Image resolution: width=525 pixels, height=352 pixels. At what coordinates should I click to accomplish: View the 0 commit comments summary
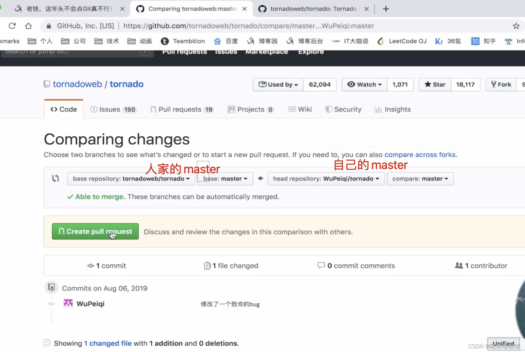click(x=356, y=266)
